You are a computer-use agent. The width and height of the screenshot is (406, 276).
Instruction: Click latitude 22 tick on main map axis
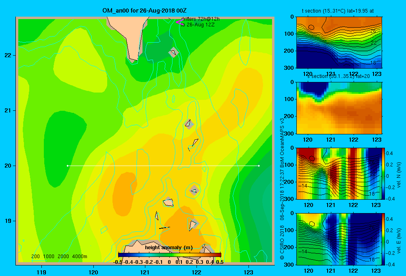point(8,56)
